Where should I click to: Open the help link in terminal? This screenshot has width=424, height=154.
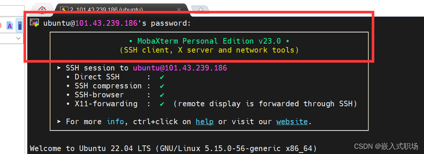pyautogui.click(x=204, y=122)
